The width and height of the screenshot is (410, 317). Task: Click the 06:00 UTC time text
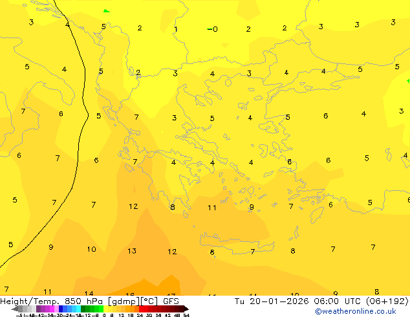[339, 301]
